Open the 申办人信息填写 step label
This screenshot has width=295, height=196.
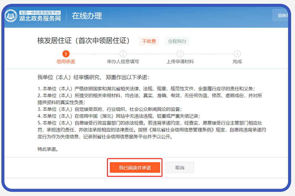pyautogui.click(x=123, y=62)
